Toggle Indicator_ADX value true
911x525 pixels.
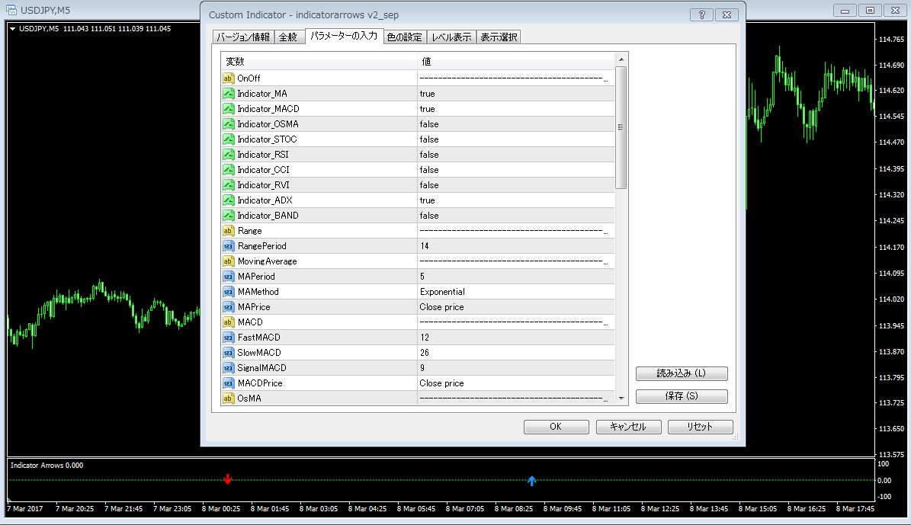pyautogui.click(x=516, y=200)
